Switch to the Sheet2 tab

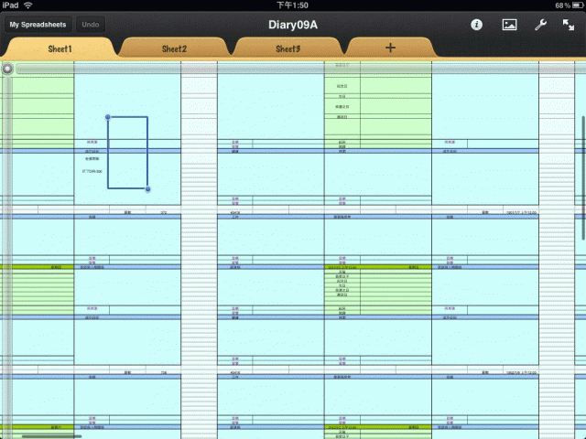click(174, 48)
